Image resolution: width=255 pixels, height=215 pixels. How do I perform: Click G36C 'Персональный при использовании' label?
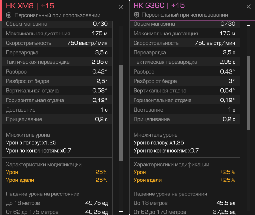pyautogui.click(x=185, y=15)
